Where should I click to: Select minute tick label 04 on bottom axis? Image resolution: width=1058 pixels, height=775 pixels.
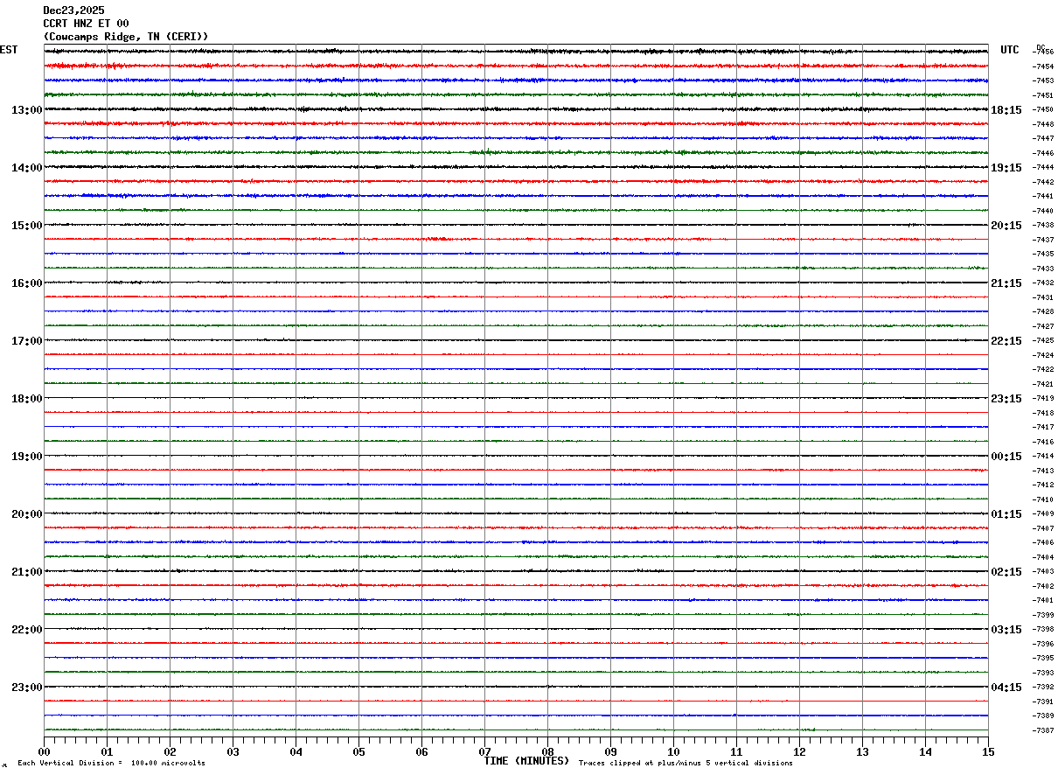click(296, 752)
